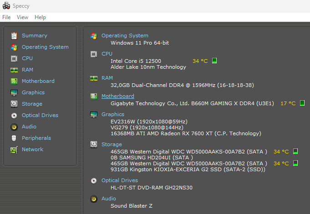Screen dimensions: 310x214
Task: Click the "32,0GB Dual-Channel DDR4" line
Action: click(x=182, y=85)
